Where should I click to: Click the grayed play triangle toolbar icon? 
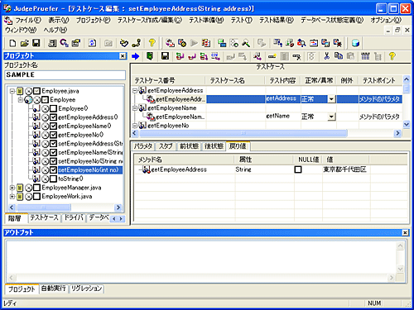click(194, 43)
